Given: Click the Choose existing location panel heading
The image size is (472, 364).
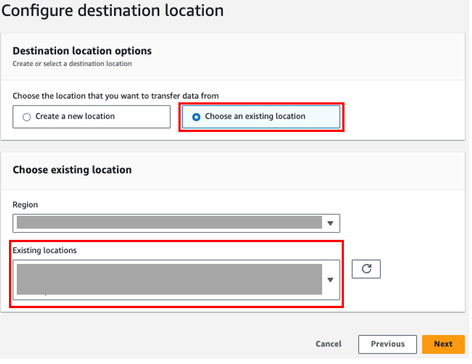Looking at the screenshot, I should point(73,170).
